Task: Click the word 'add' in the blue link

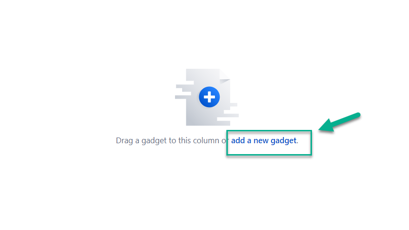Action: [238, 140]
